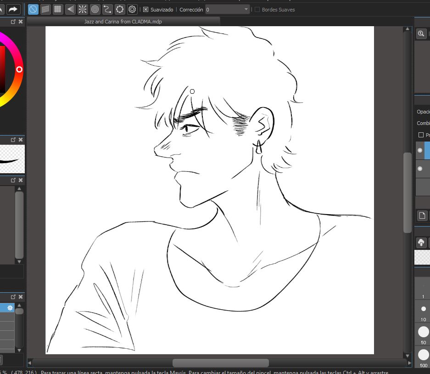The image size is (430, 374).
Task: Switch to the Jazz and Carina from CLADMA.mdp tab
Action: tap(123, 22)
